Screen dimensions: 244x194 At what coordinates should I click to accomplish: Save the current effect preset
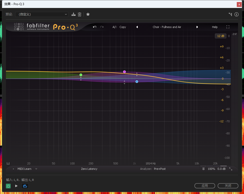tap(74, 14)
